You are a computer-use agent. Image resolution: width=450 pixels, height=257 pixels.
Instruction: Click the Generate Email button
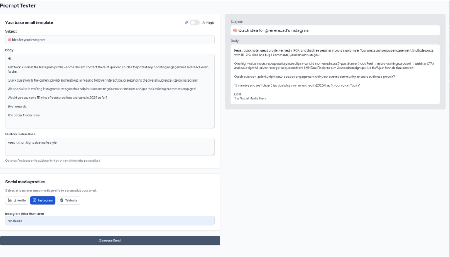pyautogui.click(x=110, y=241)
